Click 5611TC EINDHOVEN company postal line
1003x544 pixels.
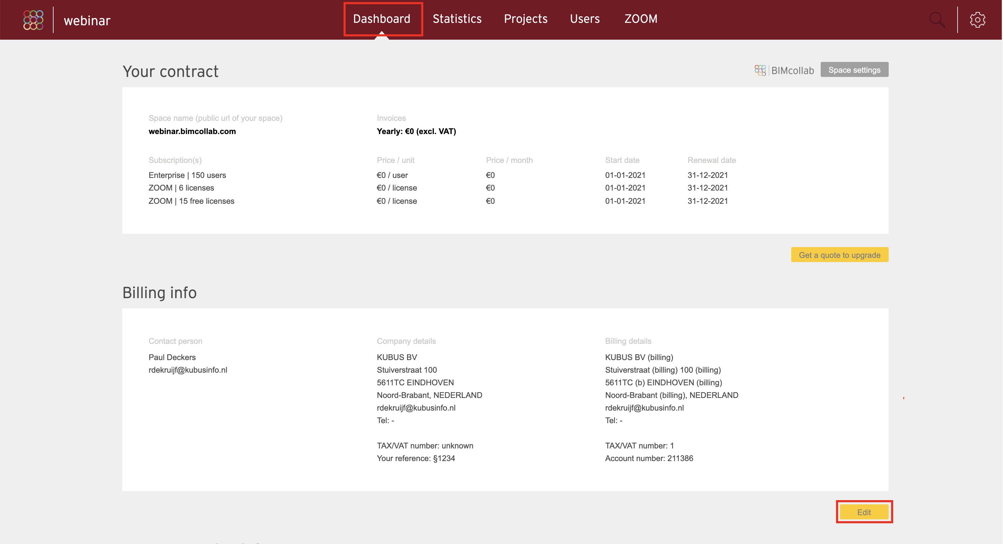coord(415,383)
